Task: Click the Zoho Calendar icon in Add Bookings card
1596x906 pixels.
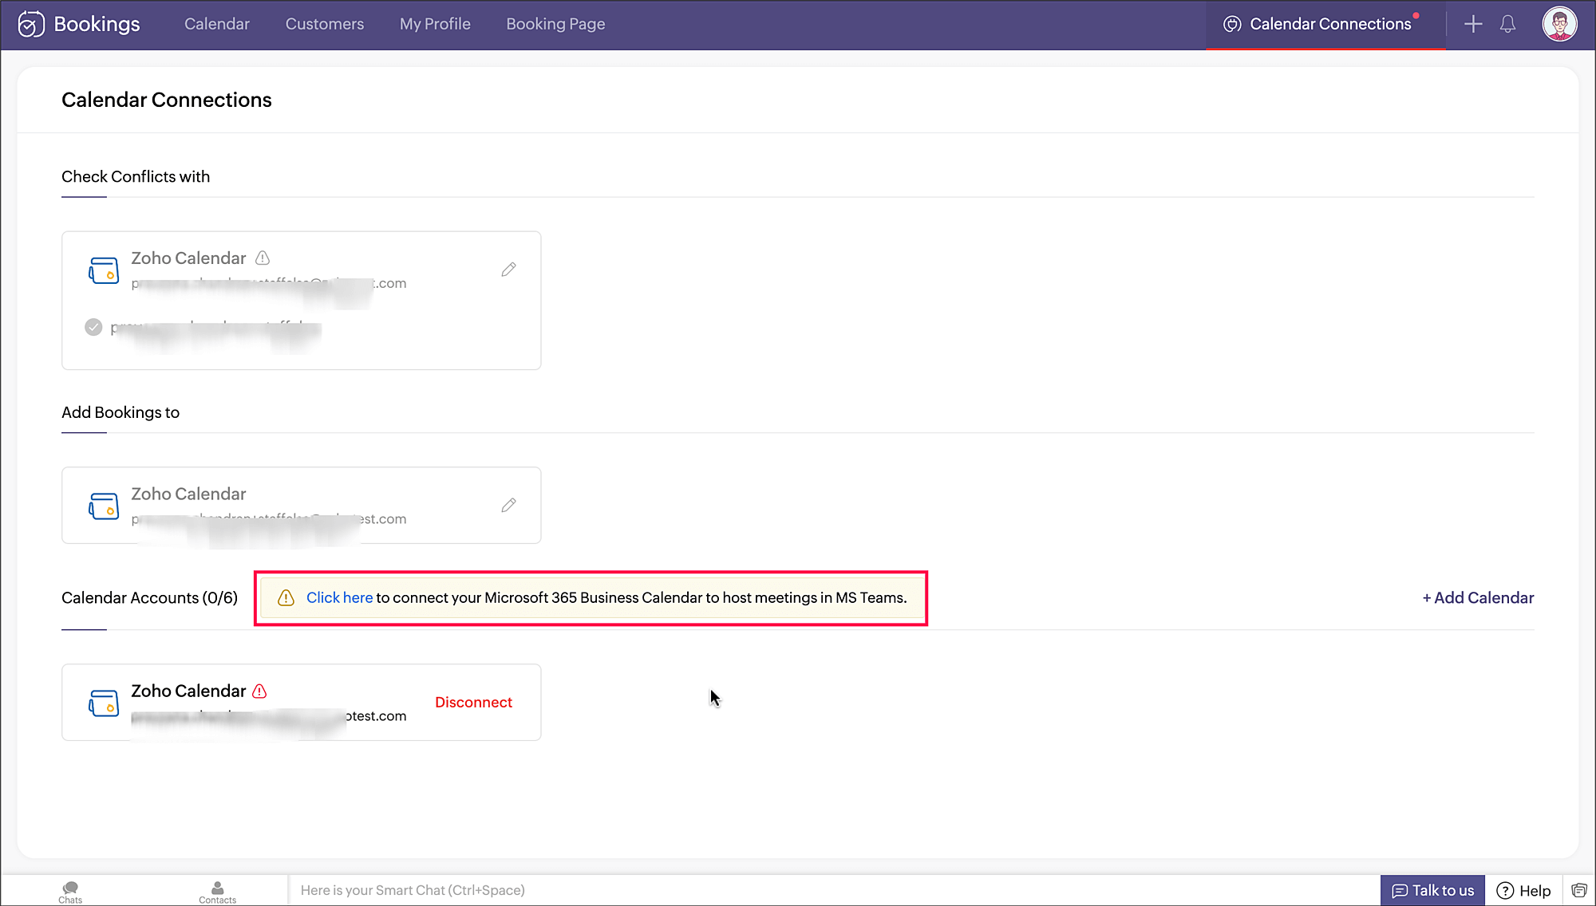Action: 104,506
